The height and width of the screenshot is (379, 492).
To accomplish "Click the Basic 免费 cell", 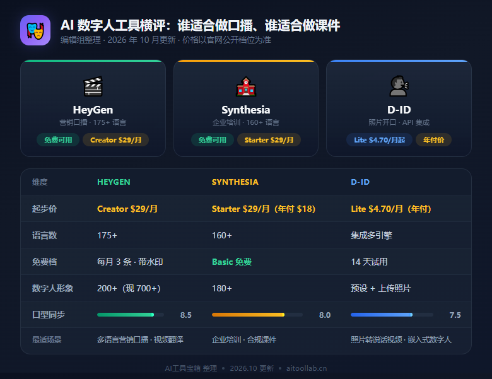I will coord(232,262).
